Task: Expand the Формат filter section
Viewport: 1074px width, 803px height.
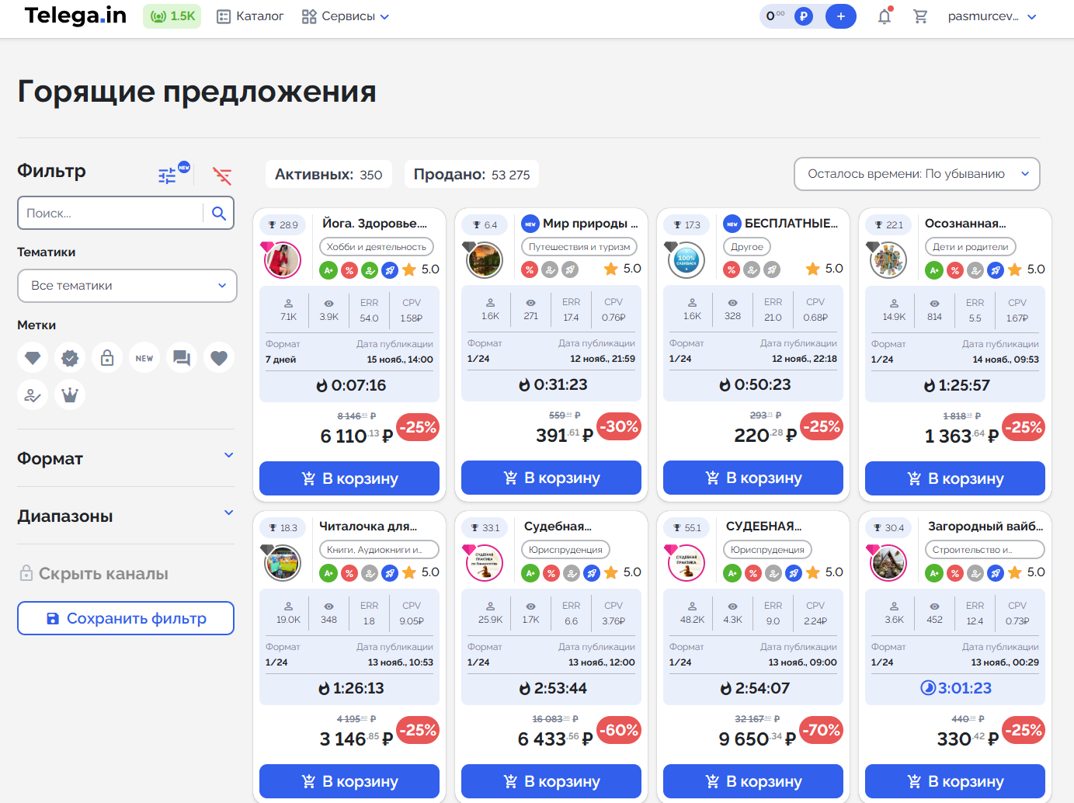Action: tap(126, 458)
